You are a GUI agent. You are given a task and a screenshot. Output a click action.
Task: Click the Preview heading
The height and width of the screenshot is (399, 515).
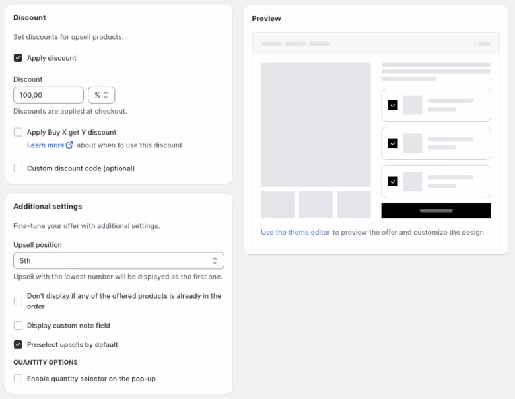pyautogui.click(x=266, y=18)
